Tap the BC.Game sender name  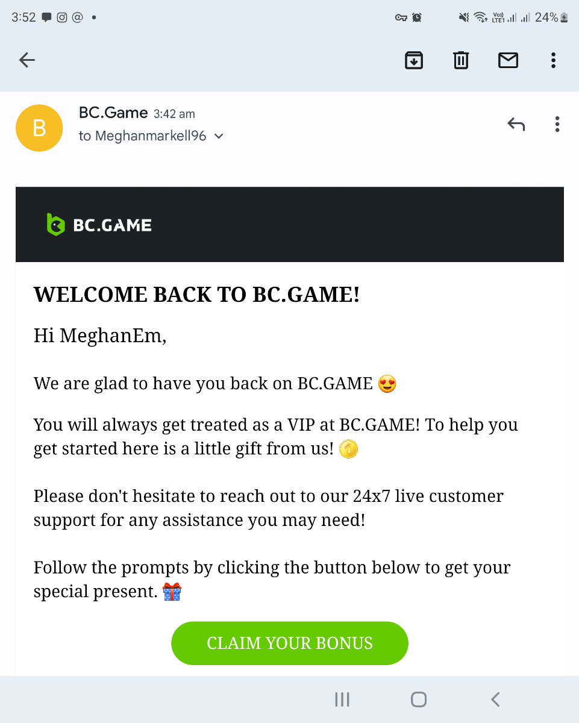113,113
